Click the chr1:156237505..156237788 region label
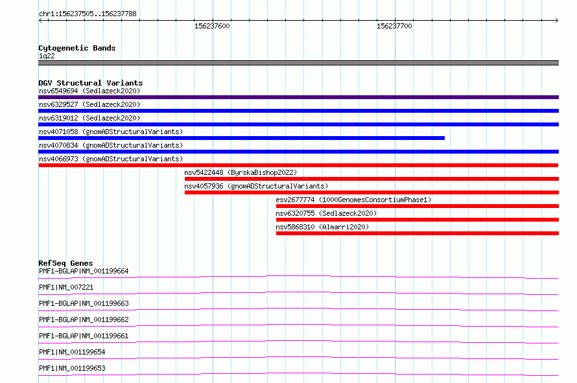This screenshot has height=383, width=577. click(88, 14)
